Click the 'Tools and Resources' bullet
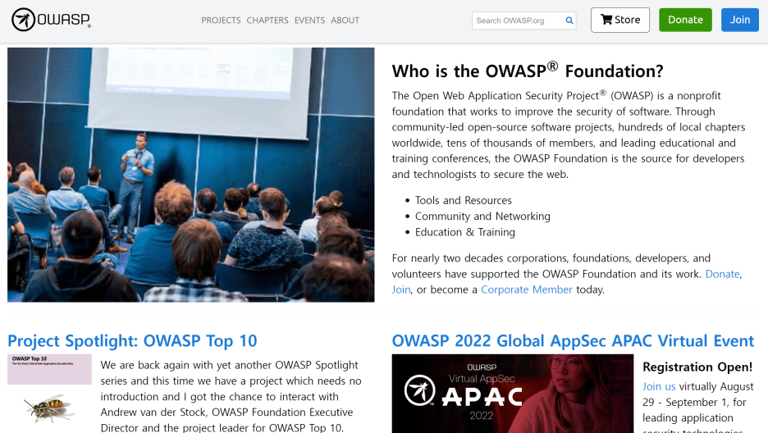Viewport: 768px width, 433px height. (x=464, y=201)
